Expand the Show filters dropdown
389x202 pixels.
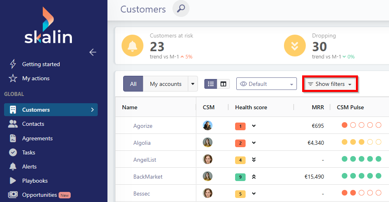(330, 84)
